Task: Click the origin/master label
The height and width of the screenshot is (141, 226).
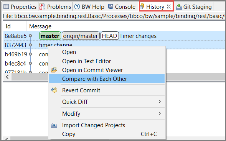Action: click(81, 36)
